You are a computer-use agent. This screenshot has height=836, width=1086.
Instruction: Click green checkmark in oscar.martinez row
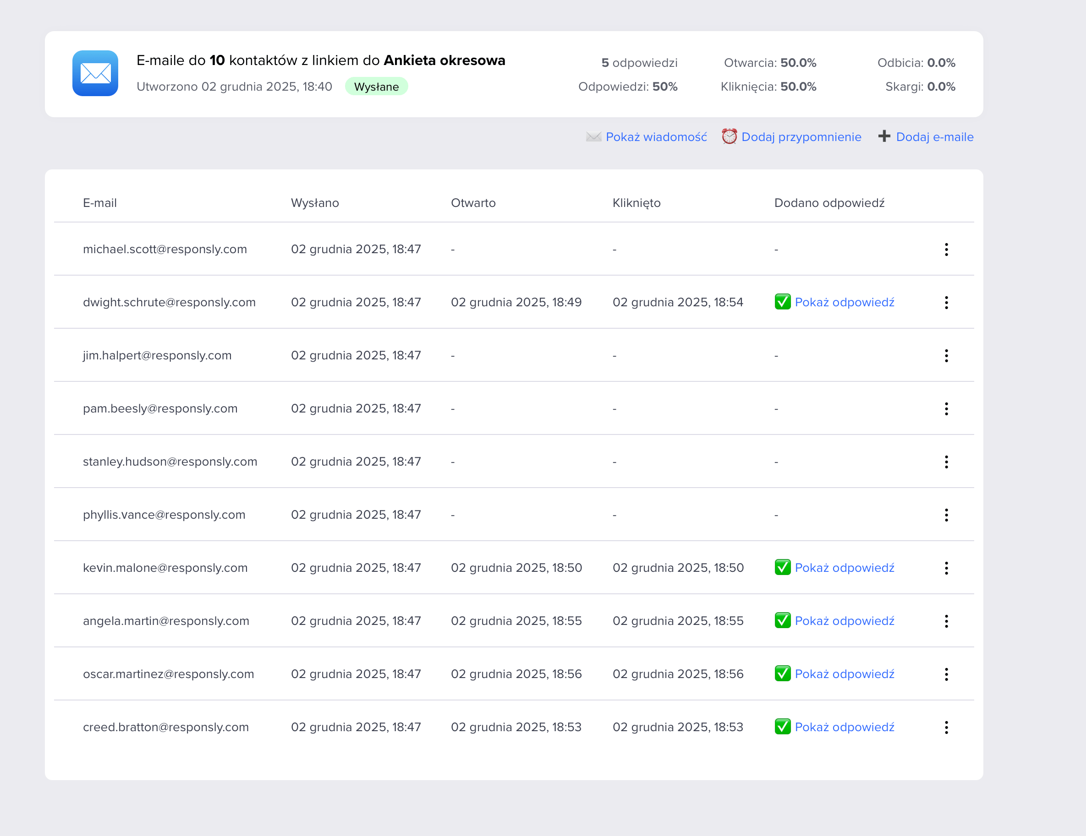point(782,673)
